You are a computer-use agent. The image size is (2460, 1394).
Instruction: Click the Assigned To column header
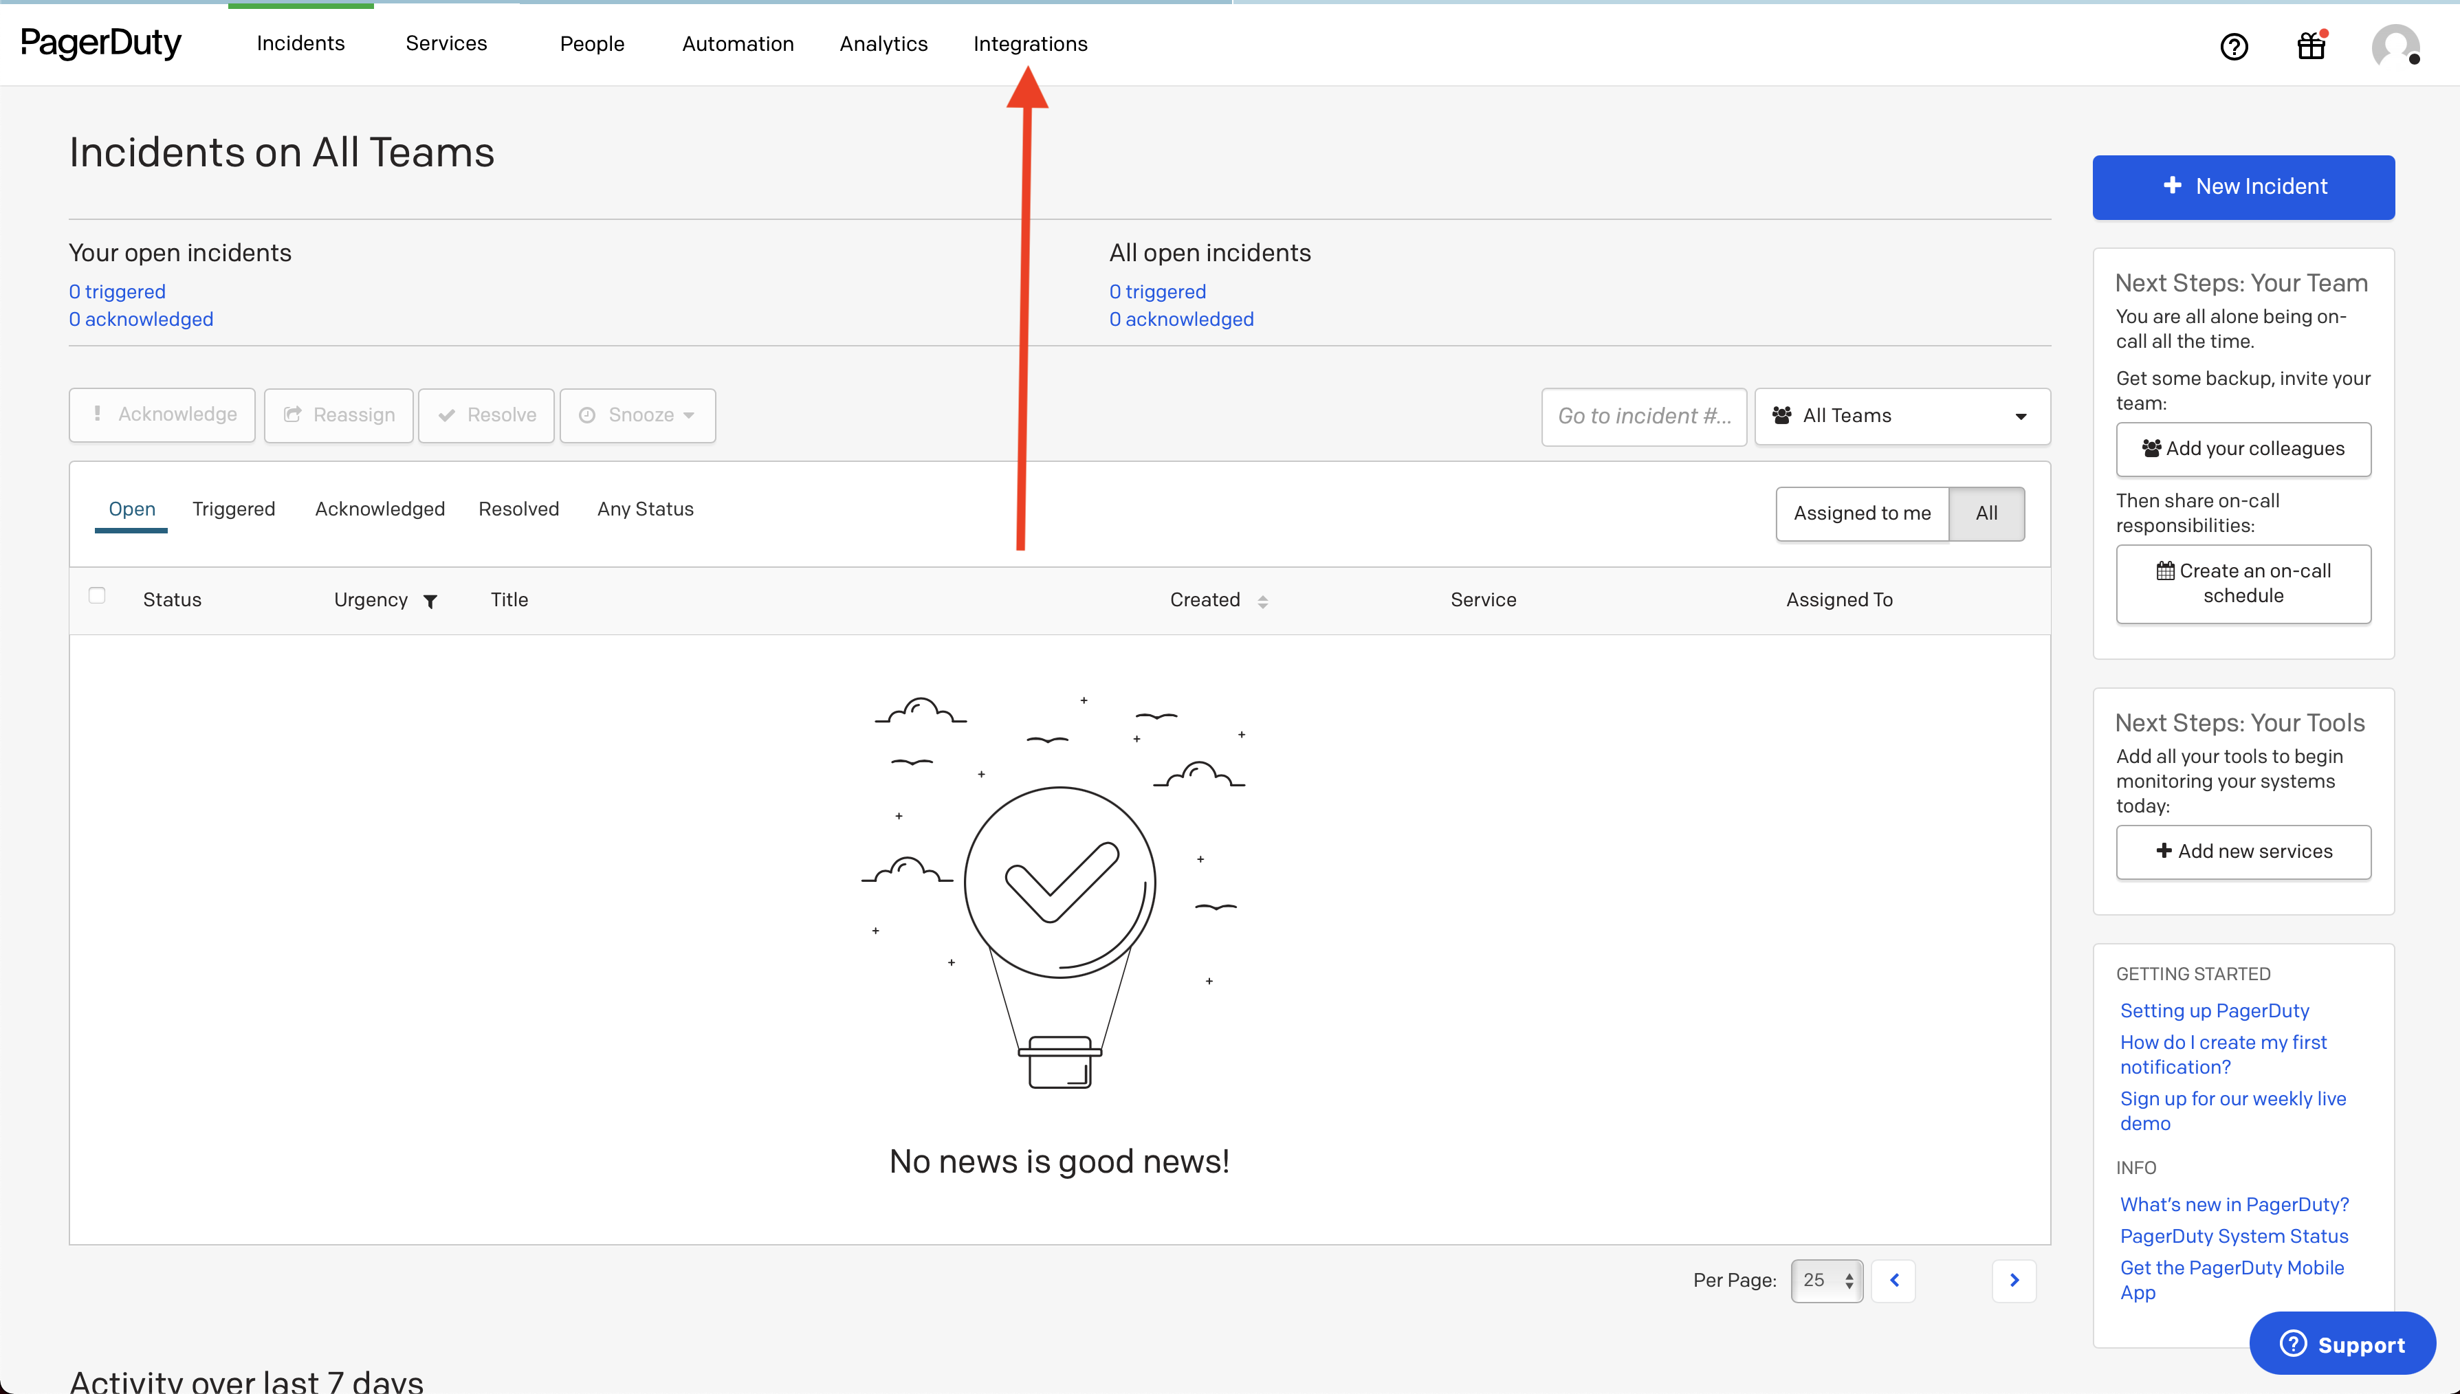[1838, 599]
